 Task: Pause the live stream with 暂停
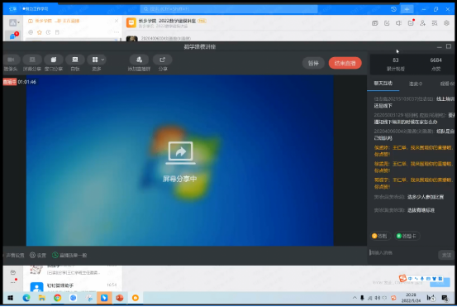tap(313, 64)
